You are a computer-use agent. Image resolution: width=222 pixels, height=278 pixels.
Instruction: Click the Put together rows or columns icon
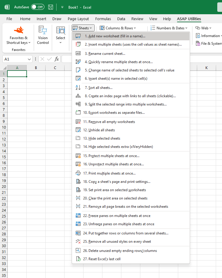click(x=78, y=233)
